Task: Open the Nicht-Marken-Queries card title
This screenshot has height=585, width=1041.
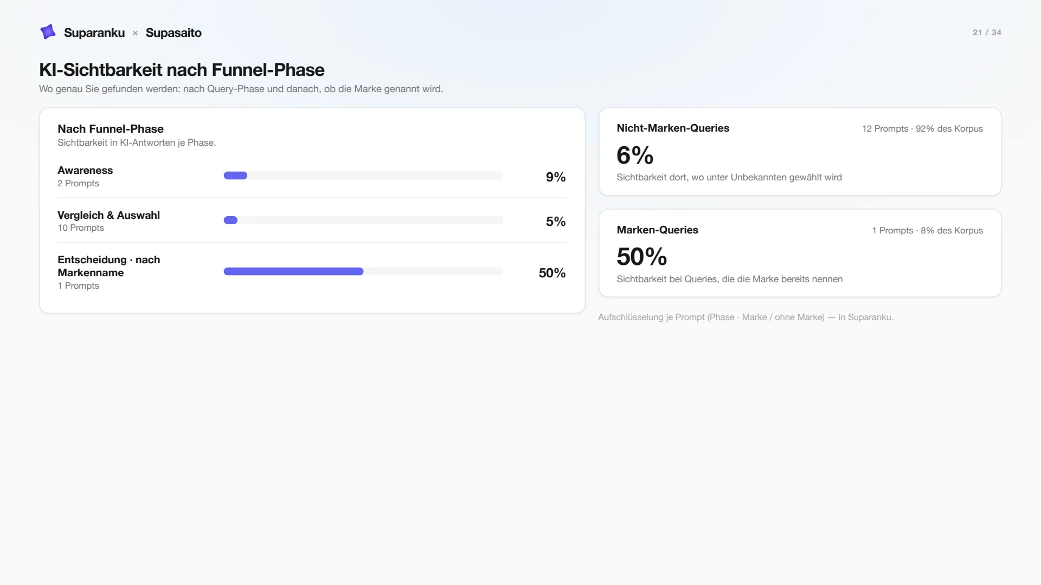Action: tap(673, 128)
